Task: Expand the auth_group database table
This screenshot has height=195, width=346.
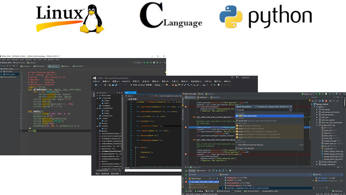Action: (317, 109)
